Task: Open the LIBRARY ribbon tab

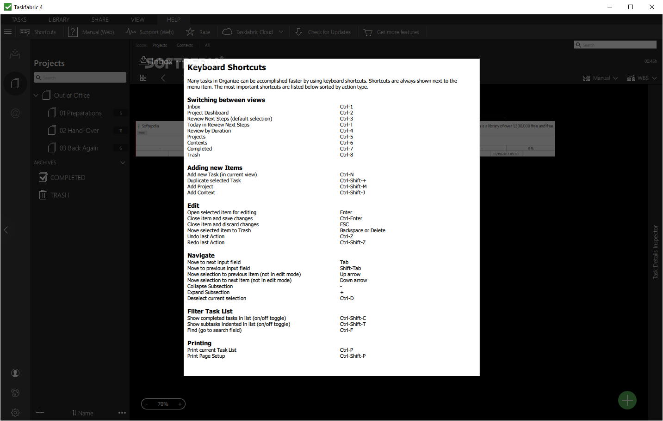Action: (x=59, y=20)
